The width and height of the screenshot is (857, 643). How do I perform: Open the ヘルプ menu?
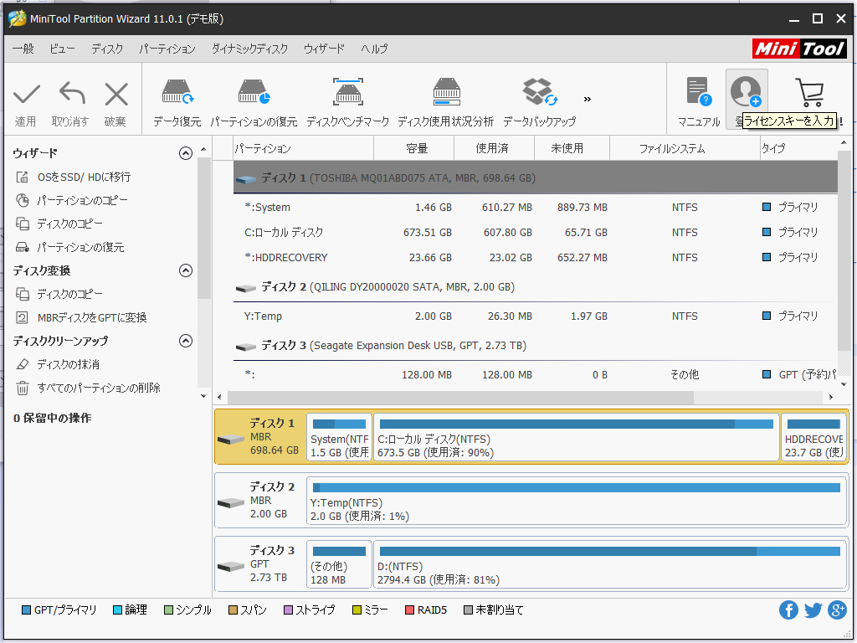(x=374, y=49)
